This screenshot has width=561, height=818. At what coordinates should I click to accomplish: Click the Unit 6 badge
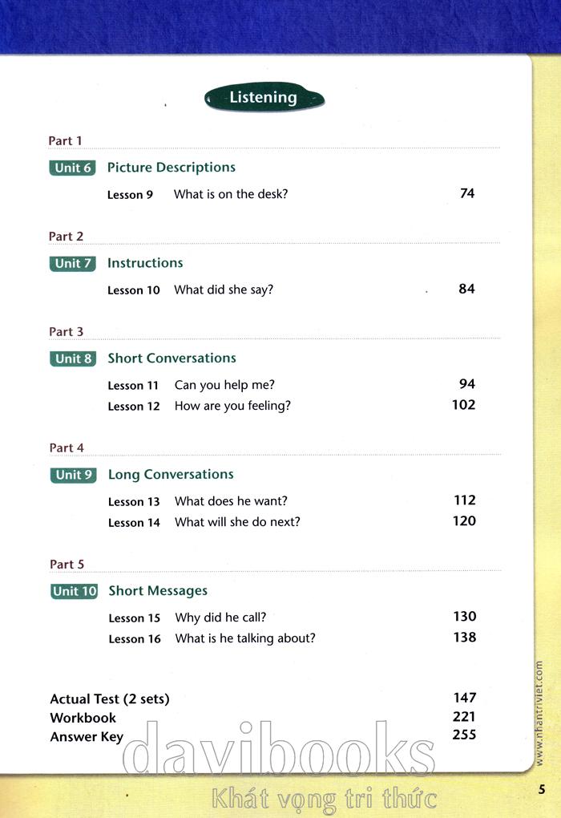coord(72,168)
